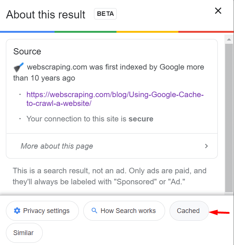Click the vertical scrollbar thumb
Image resolution: width=234 pixels, height=245 pixels.
229,117
